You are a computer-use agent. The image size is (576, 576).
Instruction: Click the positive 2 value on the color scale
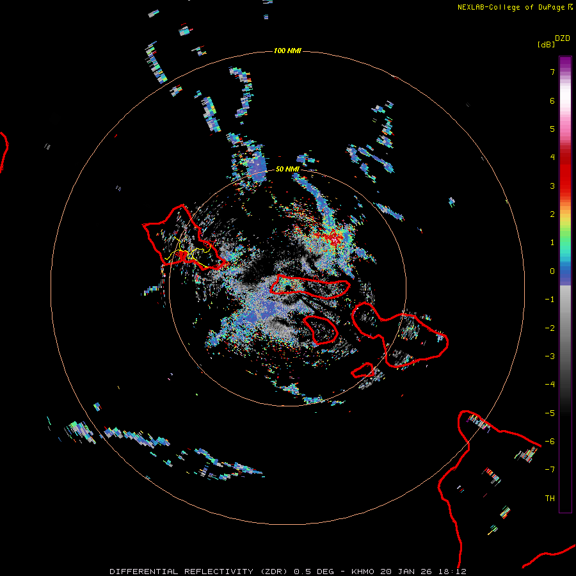552,214
